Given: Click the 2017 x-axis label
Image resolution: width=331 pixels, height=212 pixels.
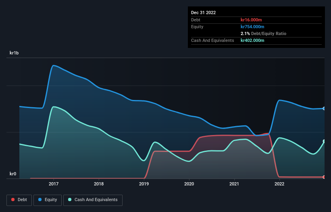Looking at the screenshot, I should click(x=54, y=184).
